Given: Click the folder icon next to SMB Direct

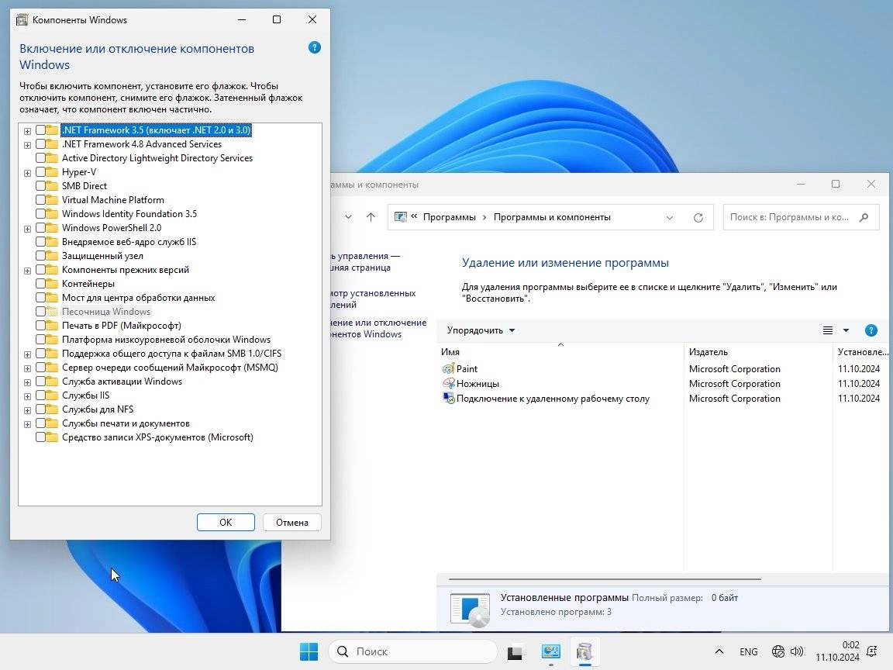Looking at the screenshot, I should 52,186.
